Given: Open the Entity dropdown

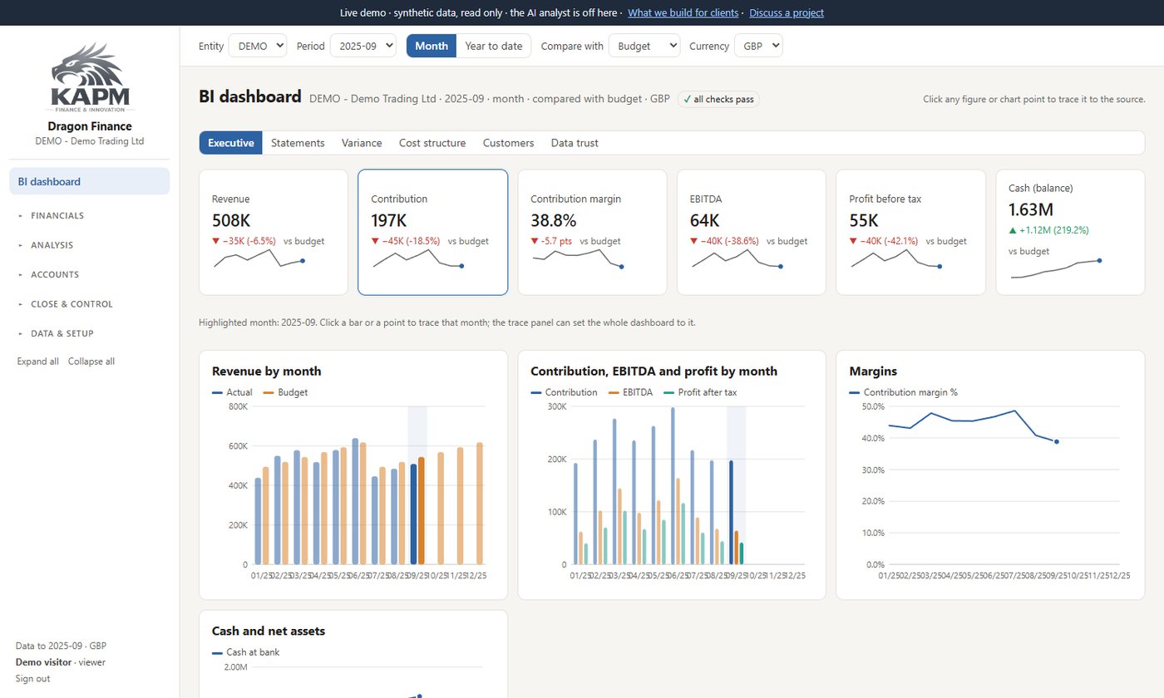Looking at the screenshot, I should (x=258, y=46).
